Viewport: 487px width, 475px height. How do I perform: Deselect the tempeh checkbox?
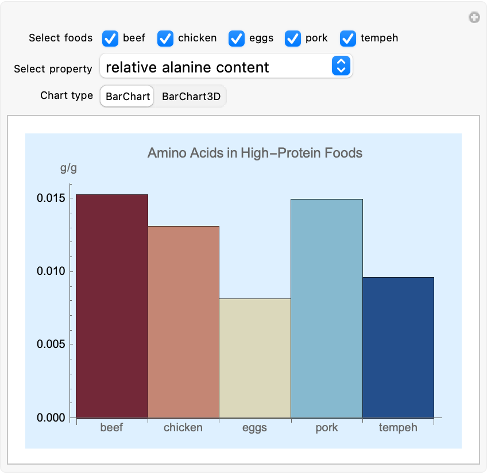click(348, 39)
